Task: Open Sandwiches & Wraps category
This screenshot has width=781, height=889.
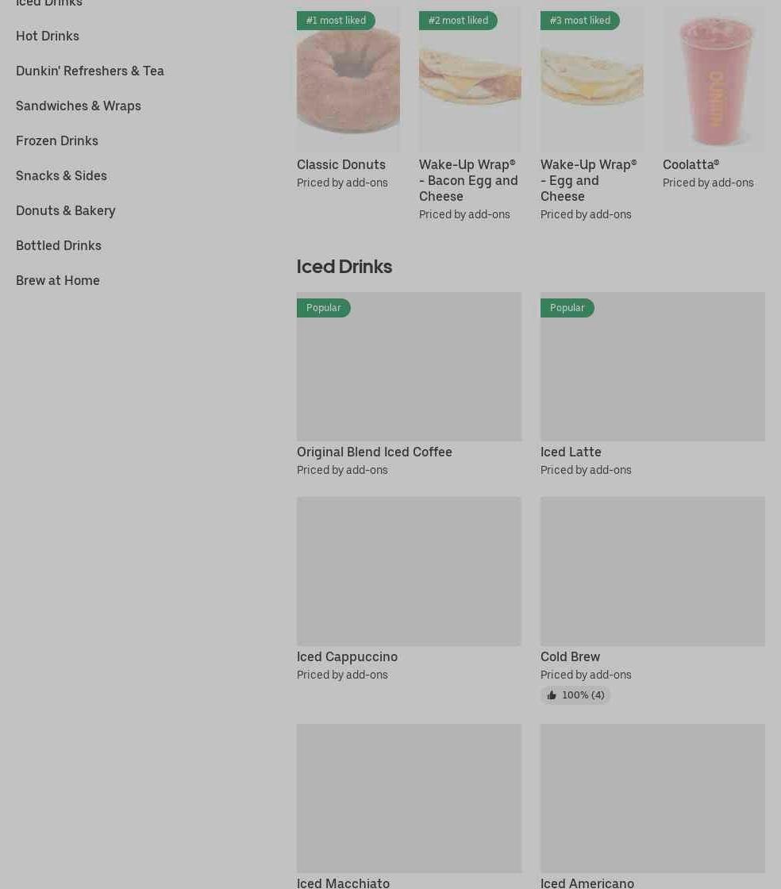Action: pos(79,106)
